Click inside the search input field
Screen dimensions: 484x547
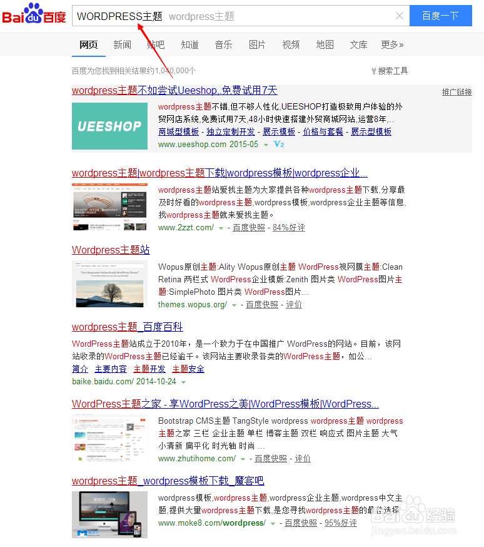pos(240,16)
